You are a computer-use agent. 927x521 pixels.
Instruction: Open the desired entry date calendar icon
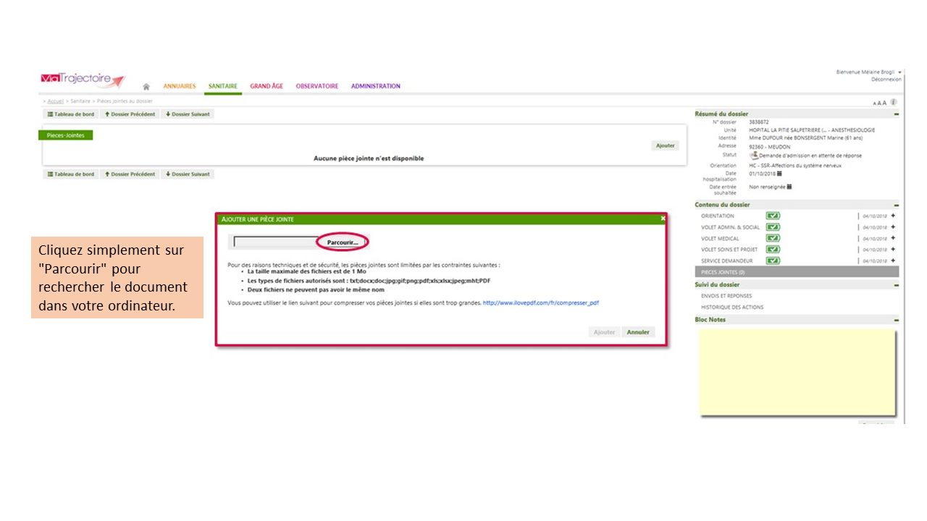pyautogui.click(x=789, y=187)
